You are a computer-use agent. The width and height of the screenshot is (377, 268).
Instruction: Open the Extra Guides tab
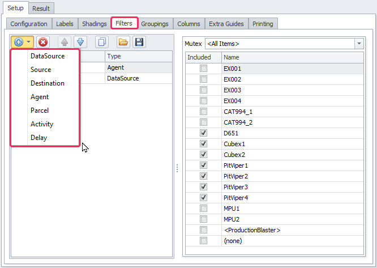coord(226,24)
